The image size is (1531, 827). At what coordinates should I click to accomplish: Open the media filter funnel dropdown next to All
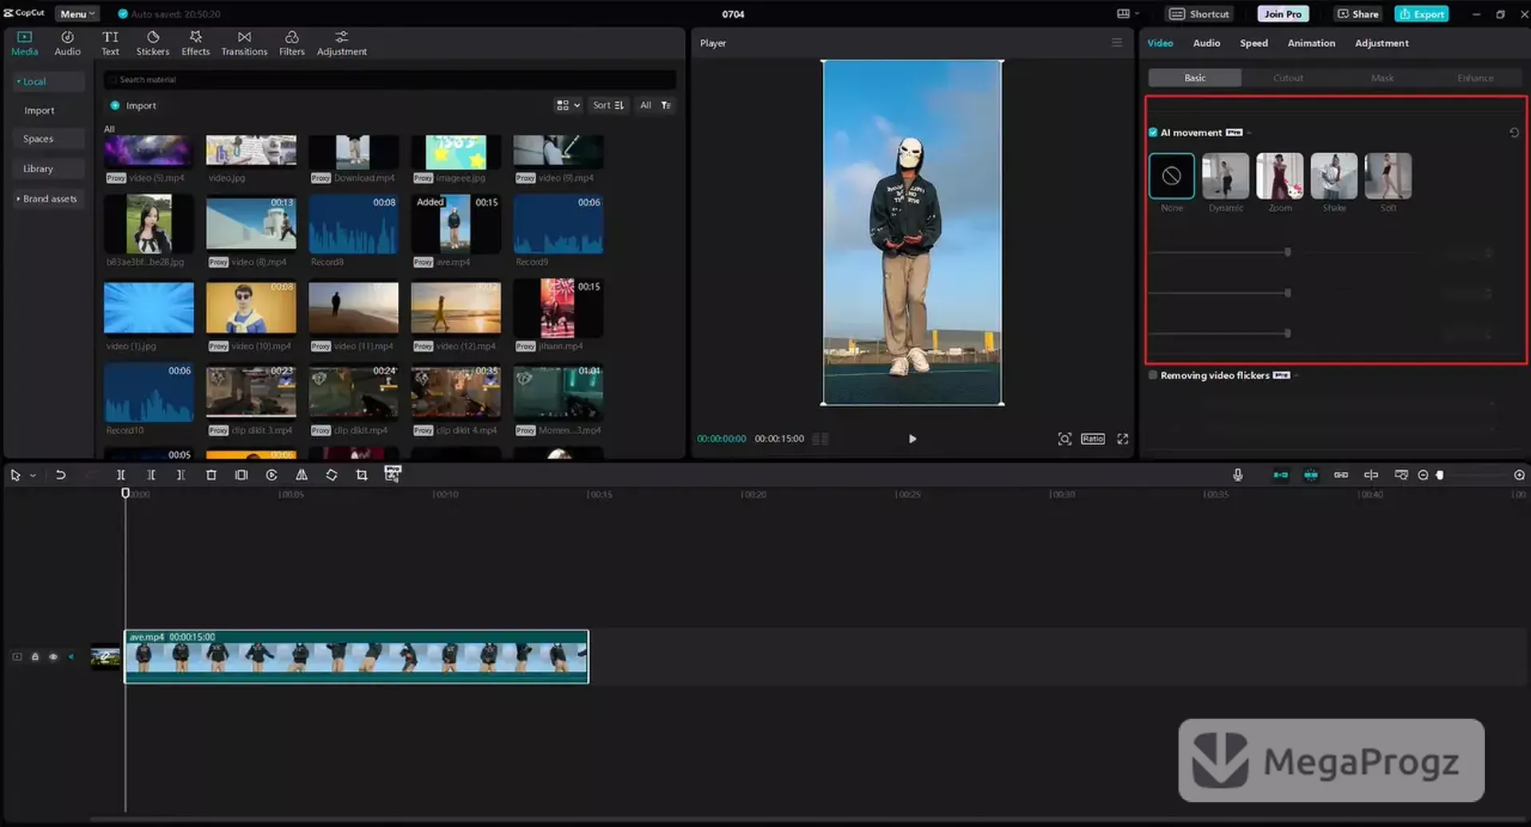pos(666,105)
